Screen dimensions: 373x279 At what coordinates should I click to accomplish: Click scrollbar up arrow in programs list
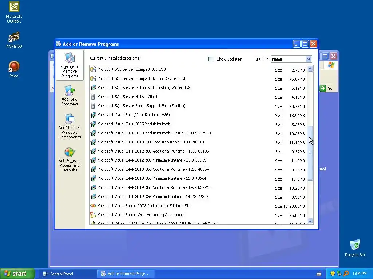coord(310,69)
